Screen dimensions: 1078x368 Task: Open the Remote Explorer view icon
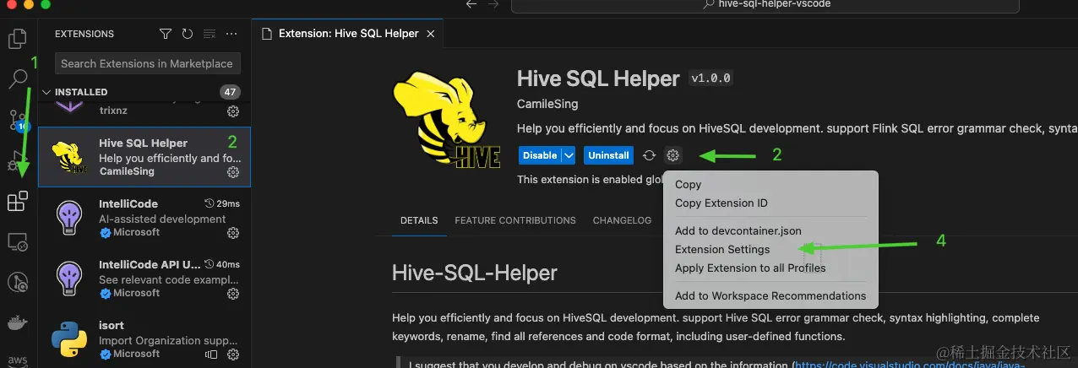coord(17,242)
